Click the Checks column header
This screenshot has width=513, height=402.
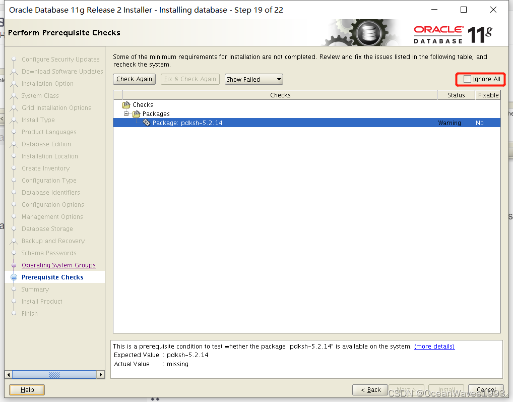(280, 95)
